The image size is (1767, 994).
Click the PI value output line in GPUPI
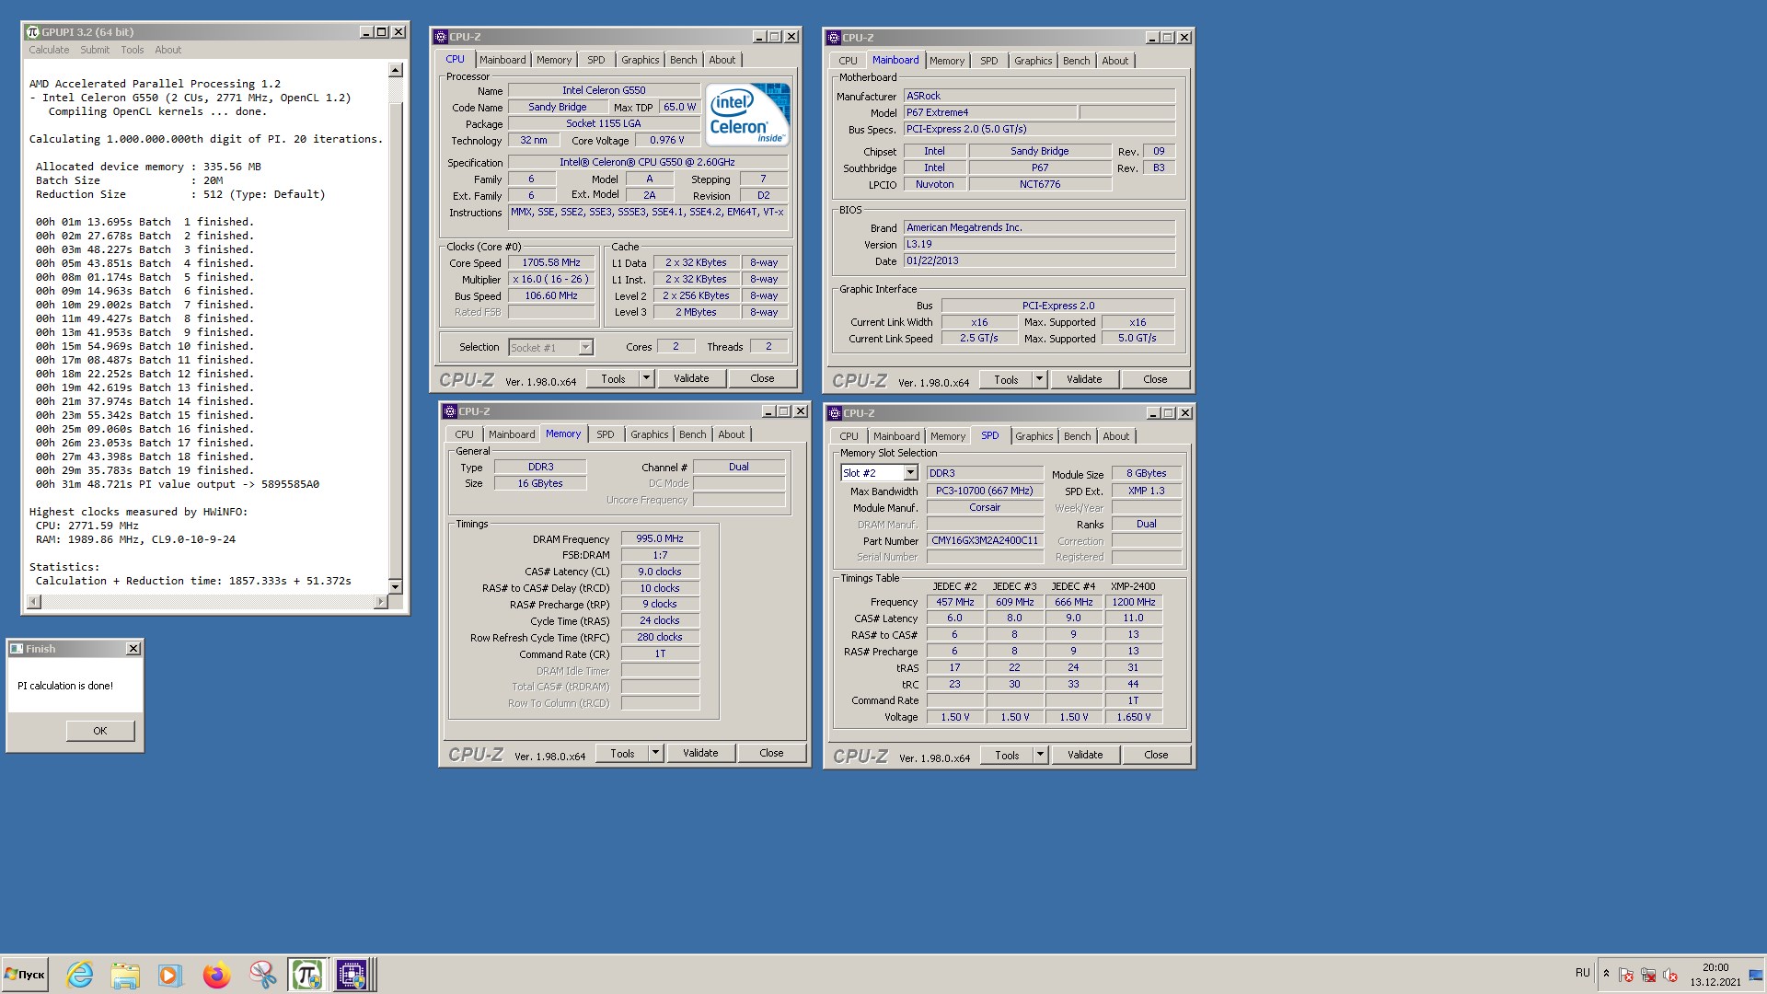click(178, 484)
